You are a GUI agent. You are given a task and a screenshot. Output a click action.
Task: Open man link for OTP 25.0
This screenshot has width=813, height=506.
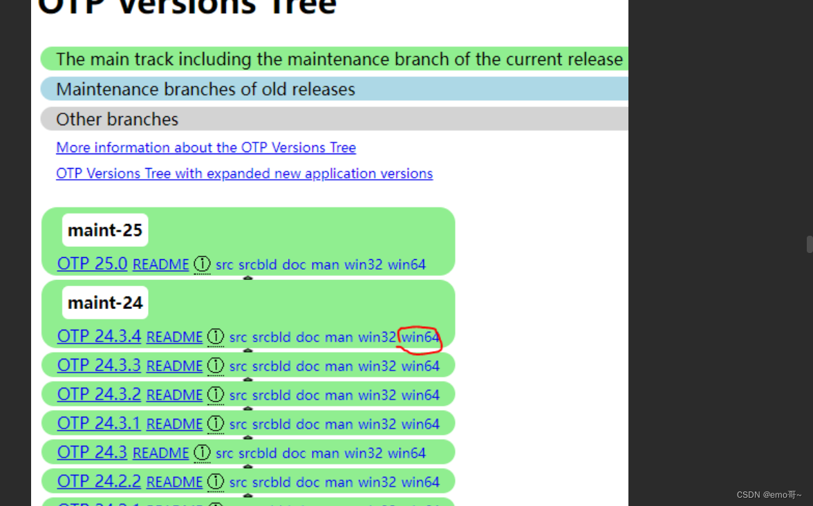point(325,265)
